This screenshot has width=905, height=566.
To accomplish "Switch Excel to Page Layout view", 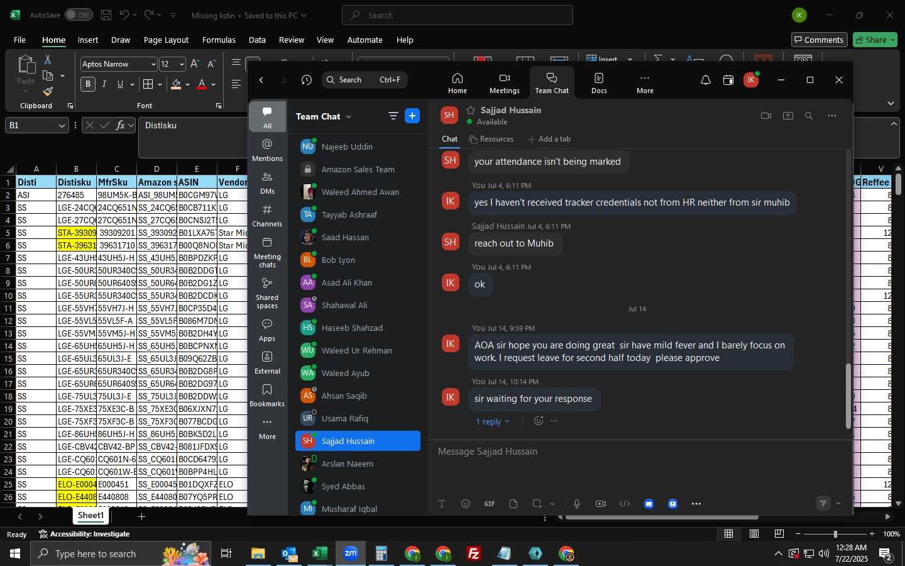I will 754,534.
